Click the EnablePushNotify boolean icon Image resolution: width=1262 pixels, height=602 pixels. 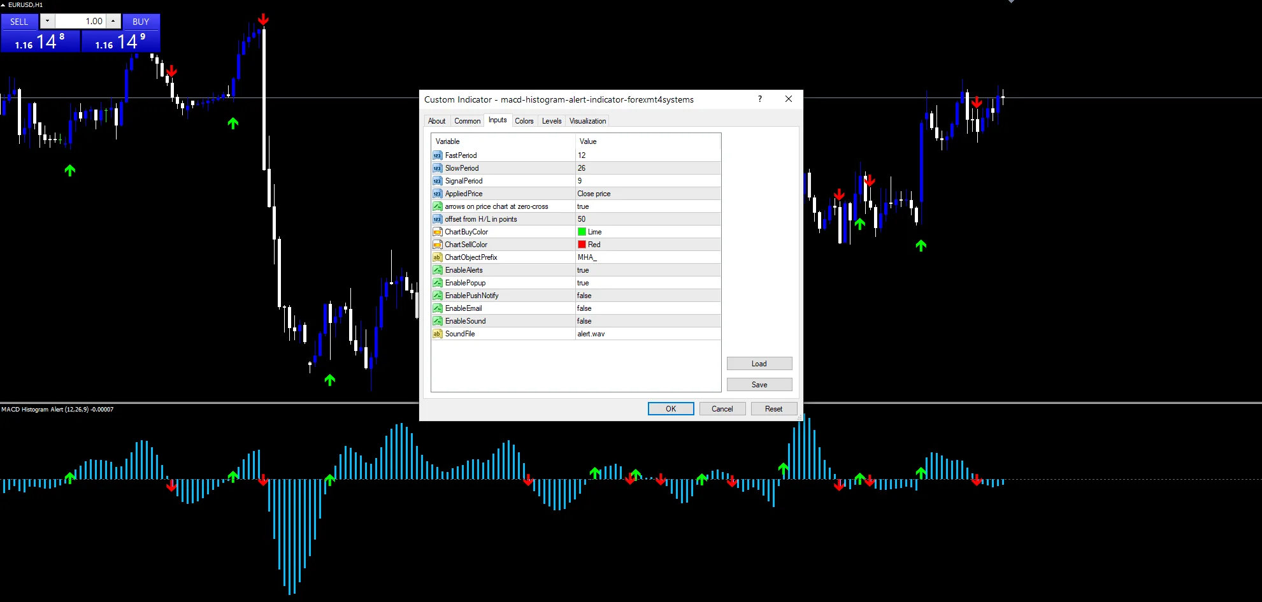click(437, 296)
